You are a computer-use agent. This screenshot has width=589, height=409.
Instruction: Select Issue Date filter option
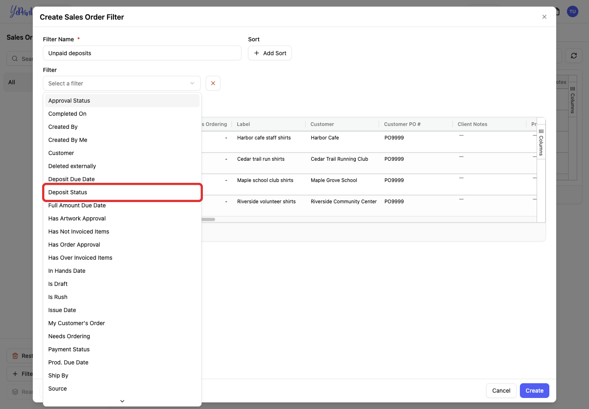click(122, 310)
